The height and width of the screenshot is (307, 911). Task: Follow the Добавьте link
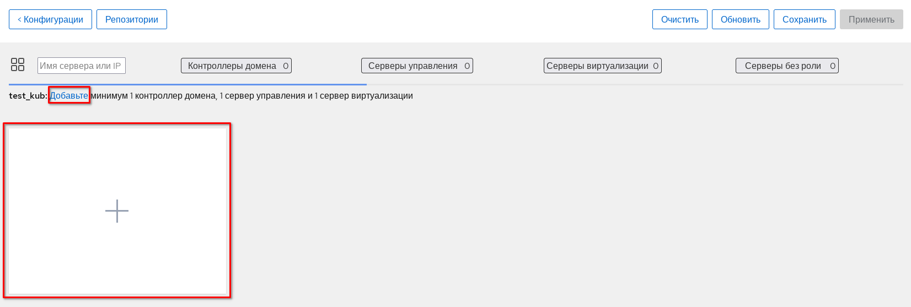coord(69,95)
